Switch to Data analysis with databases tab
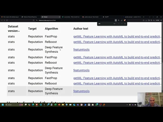 pos(10,17)
